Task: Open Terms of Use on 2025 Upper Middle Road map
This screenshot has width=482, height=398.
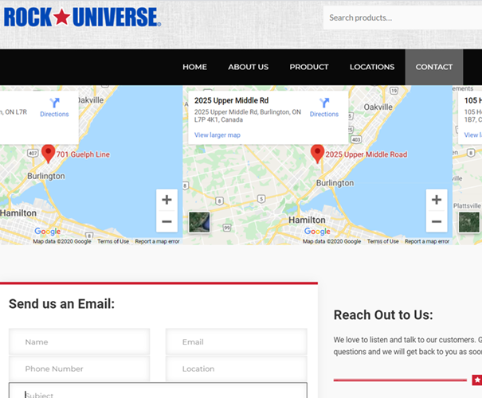Action: pos(383,241)
